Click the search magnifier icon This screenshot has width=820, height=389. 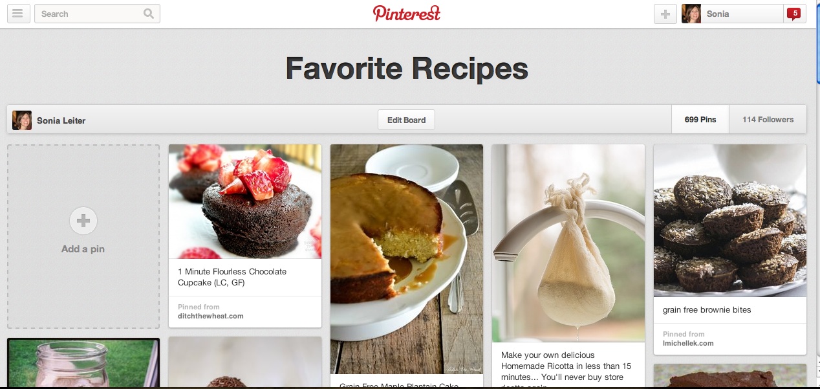pos(149,14)
